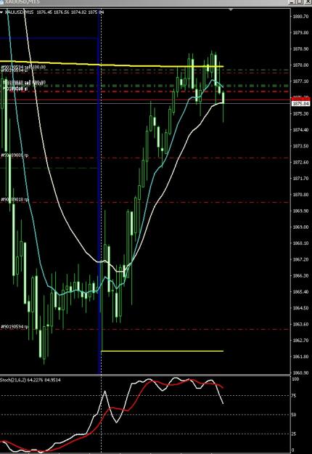Click price axis label 1861.80
The image size is (312, 454).
coord(300,357)
